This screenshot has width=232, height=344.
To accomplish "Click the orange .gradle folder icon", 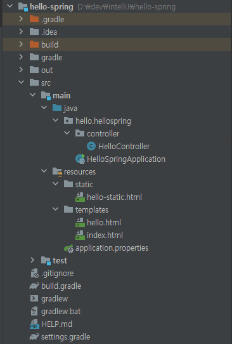I will (x=34, y=19).
